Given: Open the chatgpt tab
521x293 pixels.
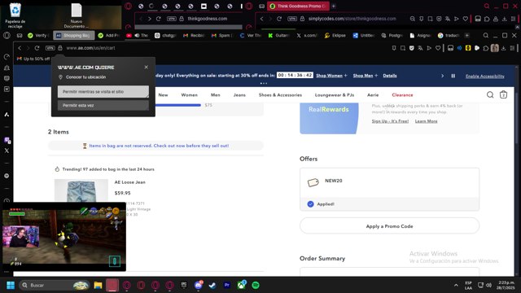Looking at the screenshot, I should click(165, 35).
